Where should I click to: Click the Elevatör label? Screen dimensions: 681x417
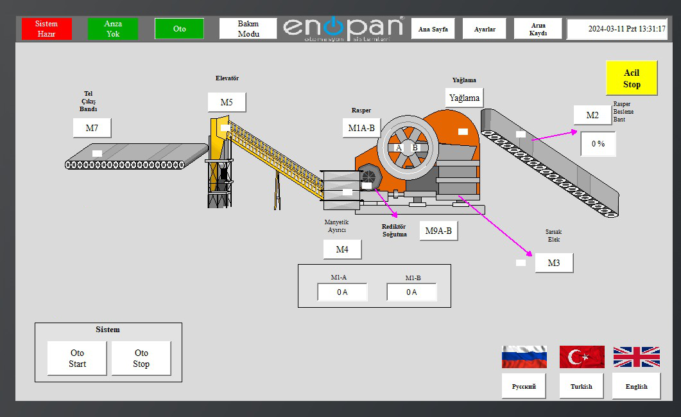(227, 78)
